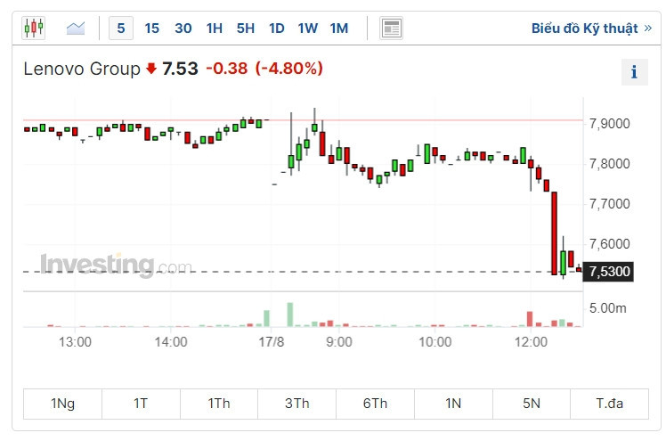Screen dimensions: 666x441
Task: Choose the 1Ng time range
Action: click(63, 404)
